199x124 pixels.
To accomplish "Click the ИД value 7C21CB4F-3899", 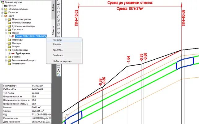I will pyautogui.click(x=41, y=115).
